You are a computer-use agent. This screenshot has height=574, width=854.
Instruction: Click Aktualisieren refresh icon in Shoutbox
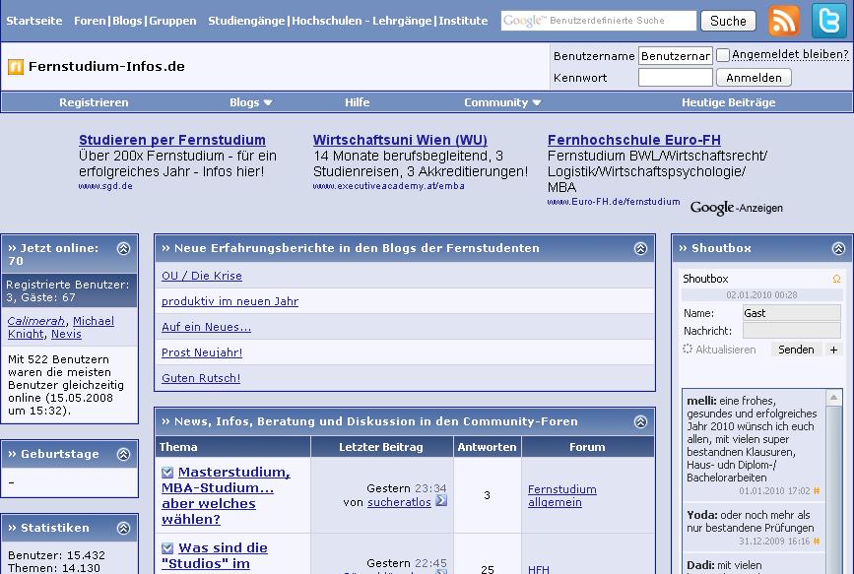click(688, 350)
